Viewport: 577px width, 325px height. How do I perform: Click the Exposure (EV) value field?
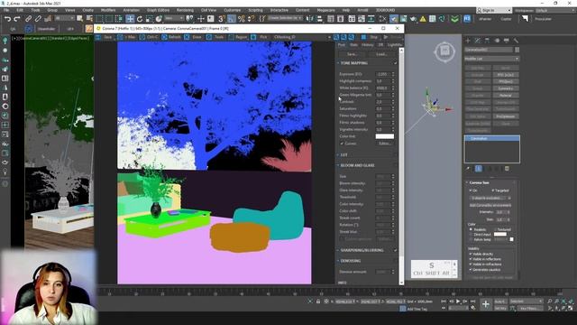(383, 74)
